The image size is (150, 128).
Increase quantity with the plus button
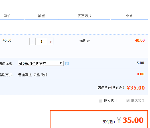click(x=51, y=41)
